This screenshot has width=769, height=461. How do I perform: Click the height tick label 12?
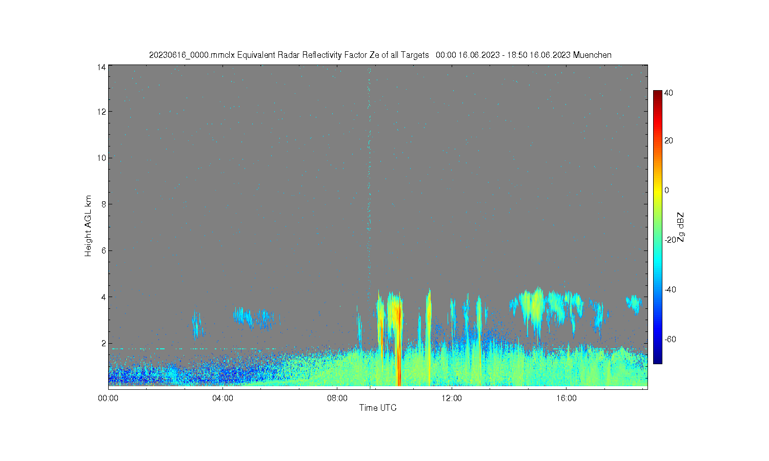[x=102, y=111]
